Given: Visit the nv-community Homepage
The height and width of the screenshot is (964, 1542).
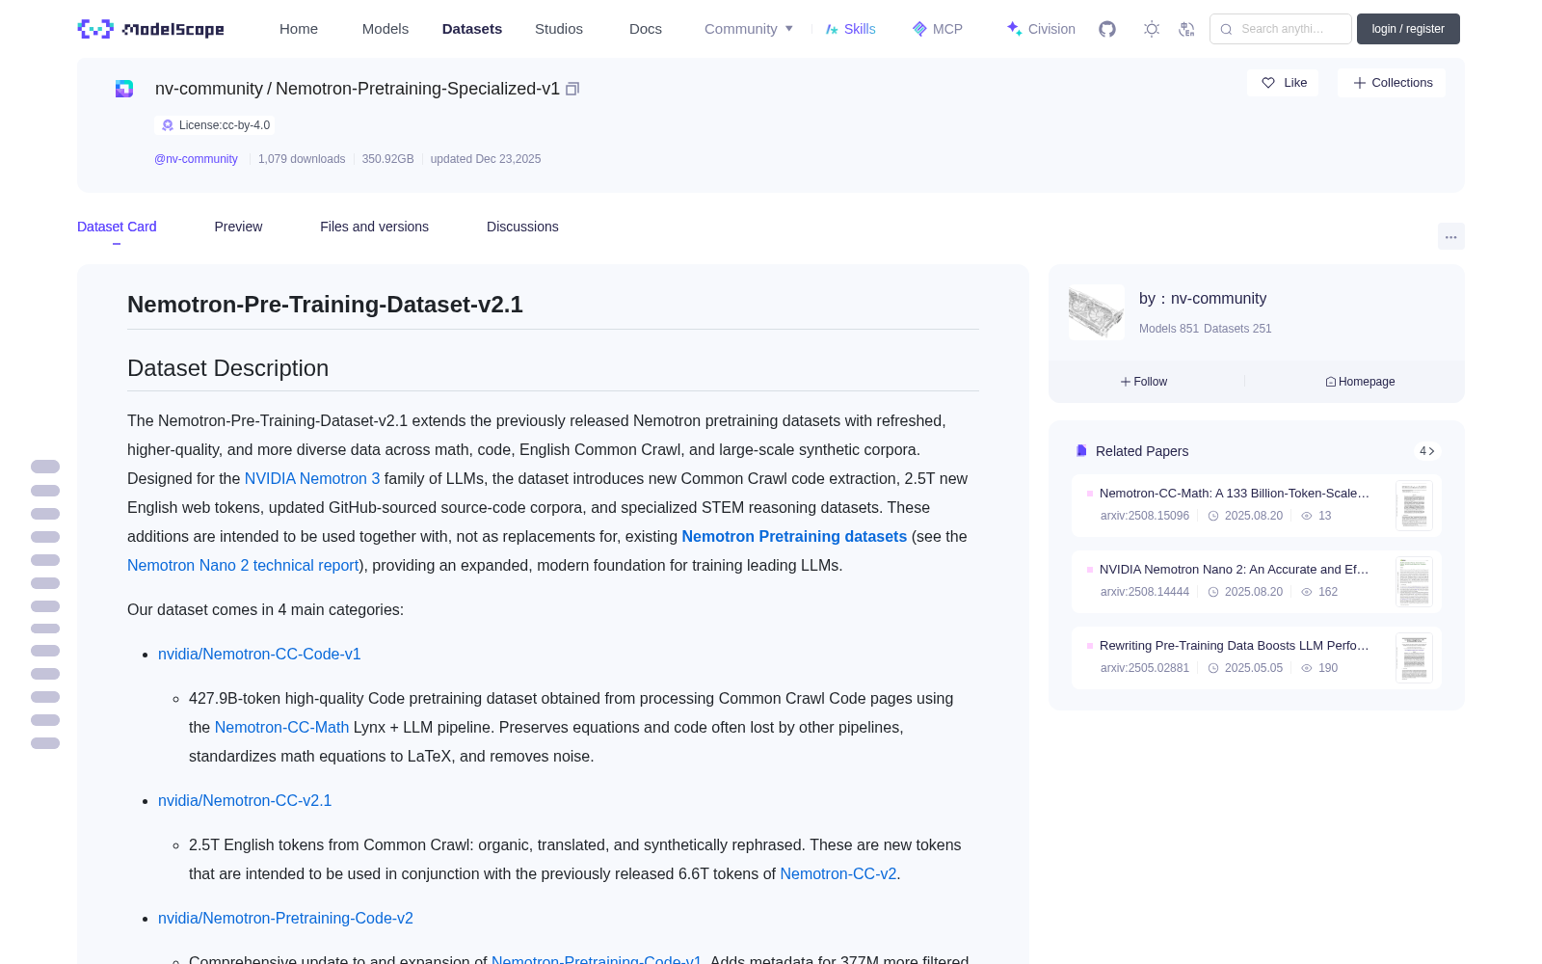Looking at the screenshot, I should click(x=1360, y=382).
